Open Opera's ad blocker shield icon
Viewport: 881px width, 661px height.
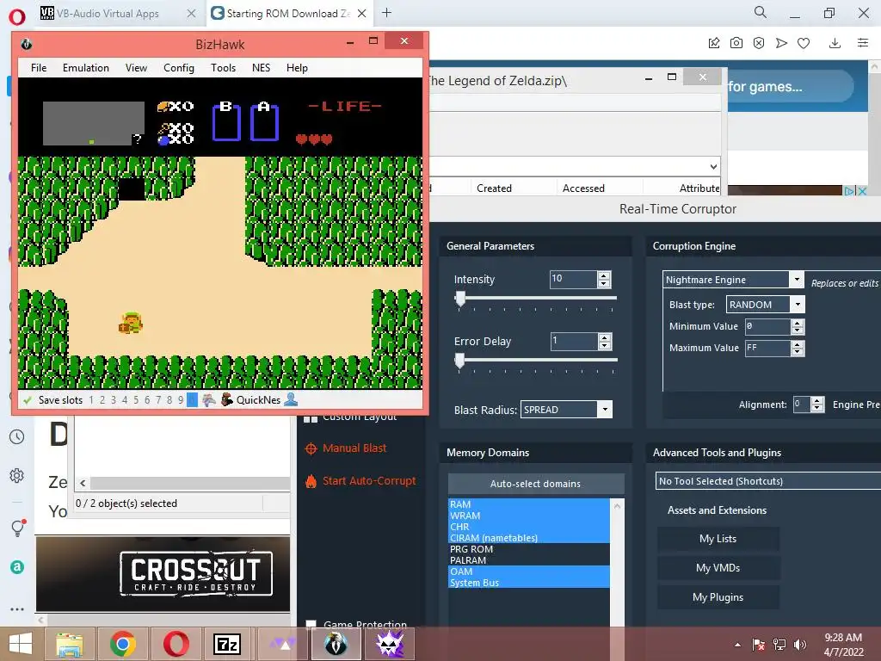759,43
